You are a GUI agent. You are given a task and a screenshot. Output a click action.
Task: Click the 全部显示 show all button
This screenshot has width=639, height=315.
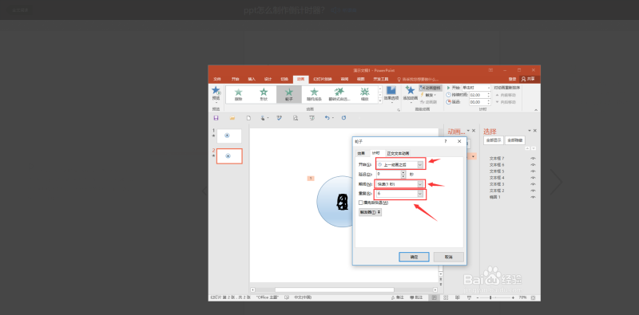[x=493, y=140]
